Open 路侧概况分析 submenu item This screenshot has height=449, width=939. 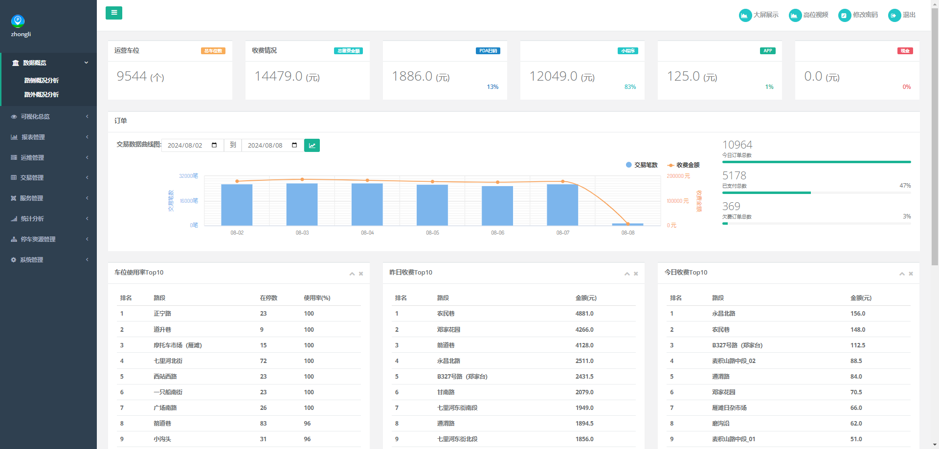[42, 81]
